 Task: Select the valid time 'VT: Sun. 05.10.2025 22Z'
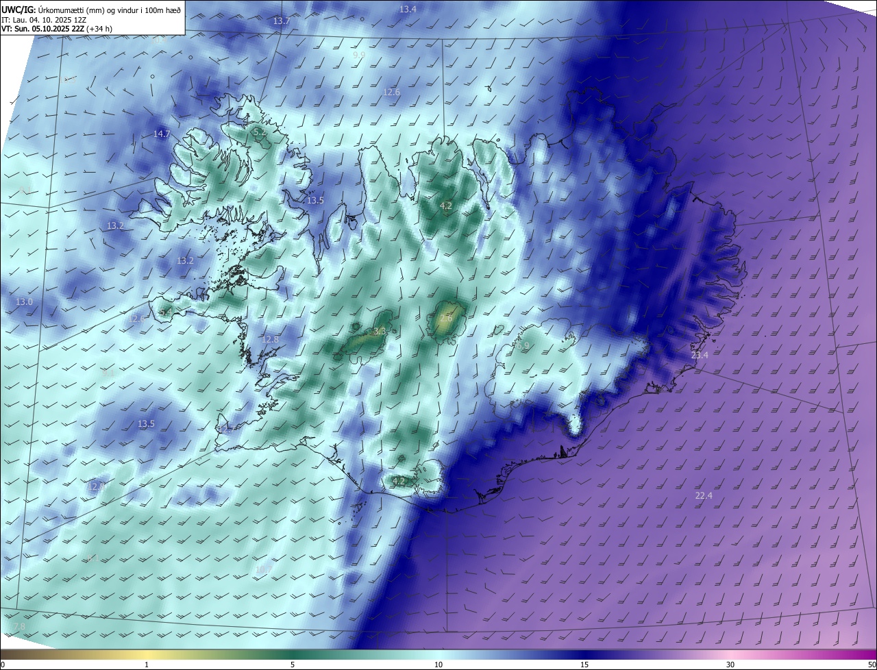point(42,29)
